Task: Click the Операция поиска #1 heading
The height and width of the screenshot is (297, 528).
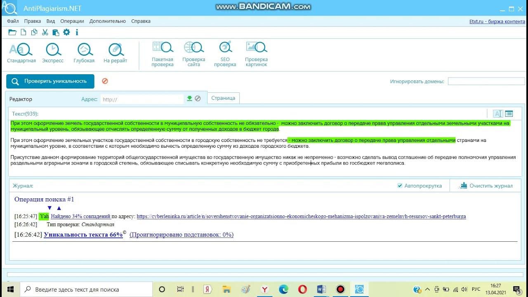Action: (x=44, y=199)
